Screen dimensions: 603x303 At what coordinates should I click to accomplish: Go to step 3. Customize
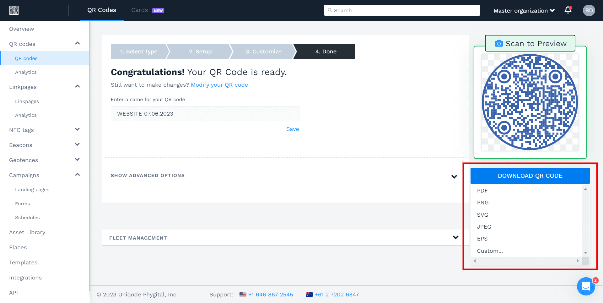click(264, 51)
